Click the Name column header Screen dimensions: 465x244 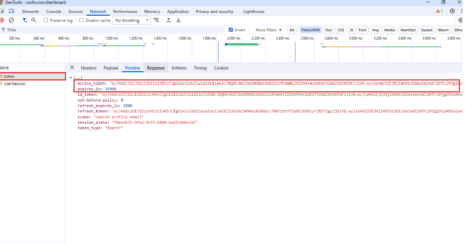pos(32,68)
